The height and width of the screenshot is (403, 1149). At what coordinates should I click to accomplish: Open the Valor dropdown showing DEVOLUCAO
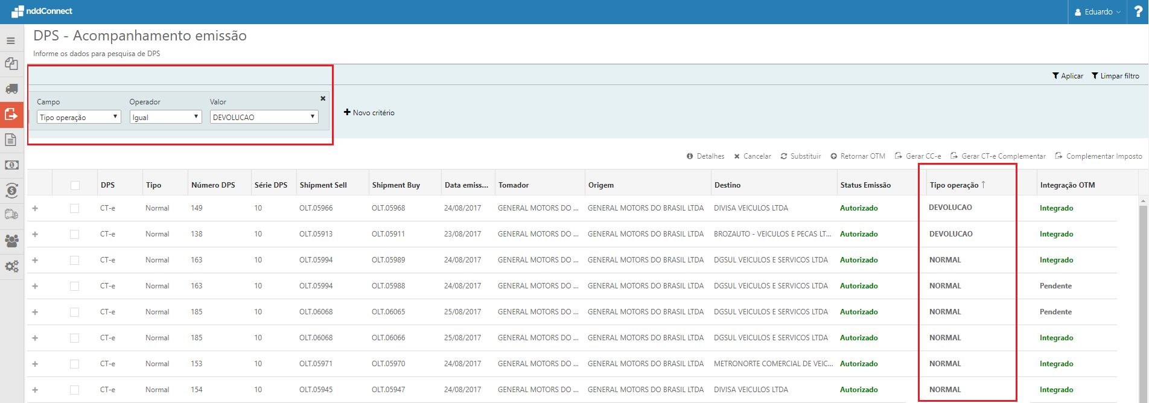(x=264, y=117)
